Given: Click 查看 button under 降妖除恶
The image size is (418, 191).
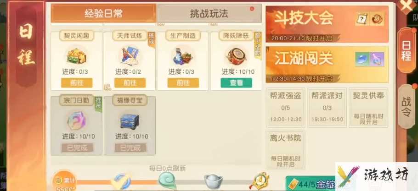Looking at the screenshot, I should [x=236, y=83].
